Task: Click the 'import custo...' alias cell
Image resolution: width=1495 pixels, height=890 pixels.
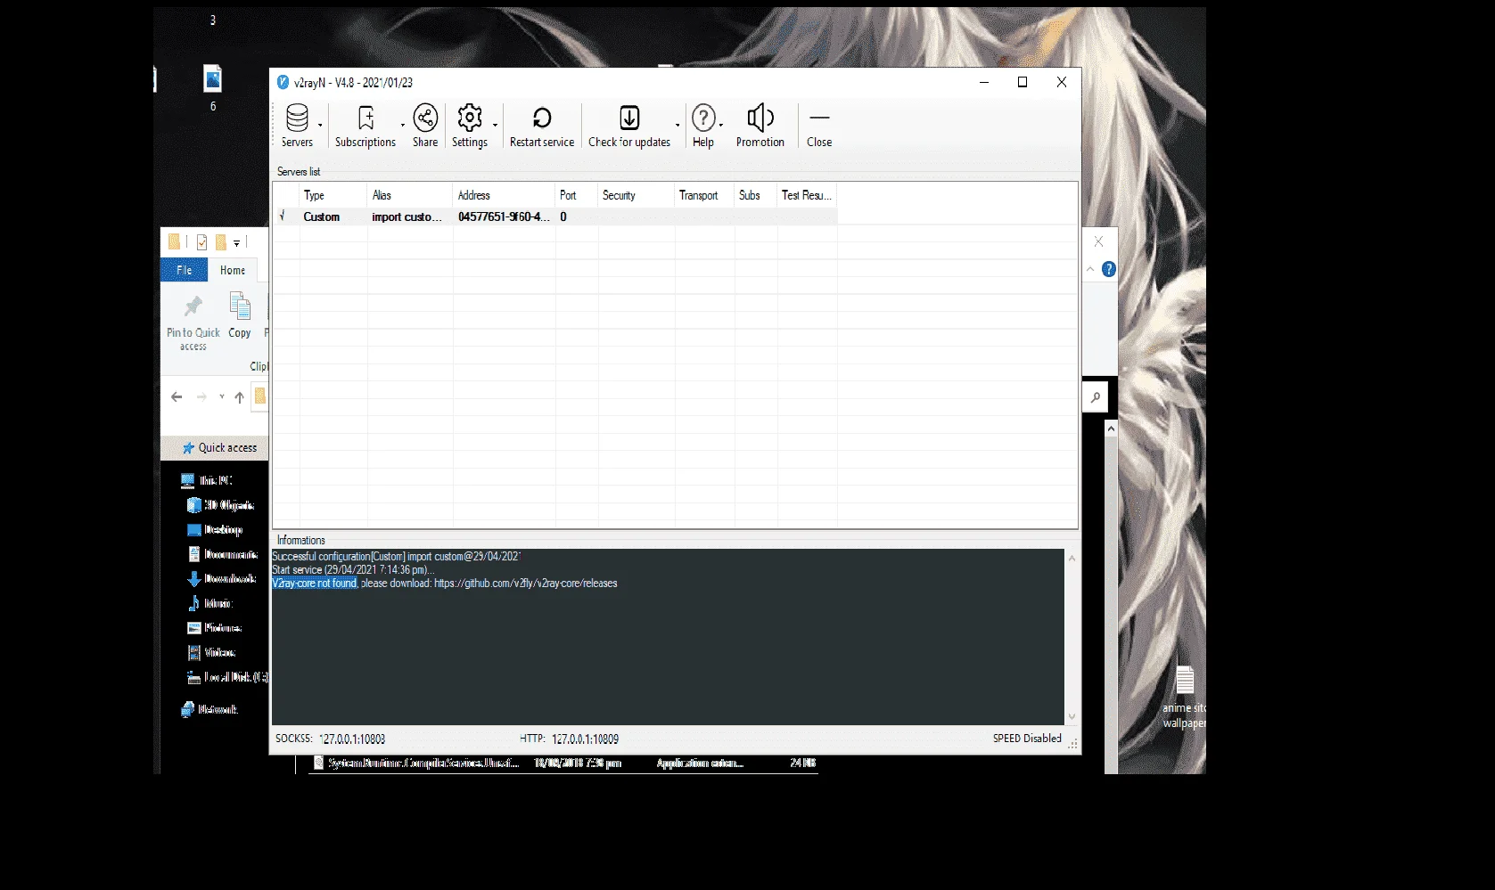Action: point(407,216)
